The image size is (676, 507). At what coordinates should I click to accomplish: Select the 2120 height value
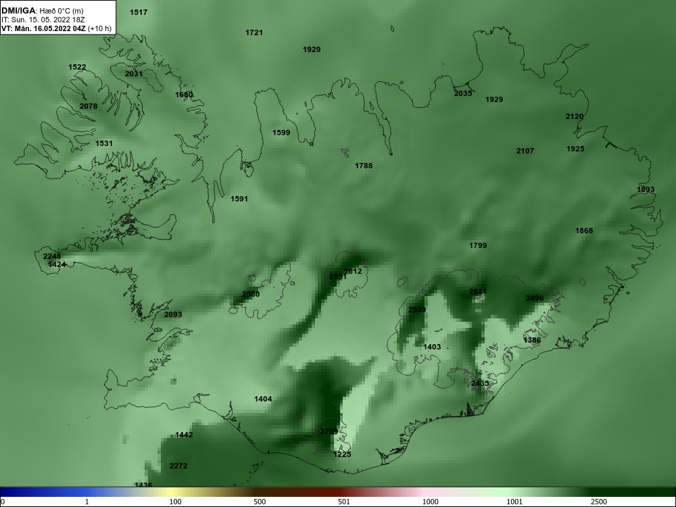(x=575, y=116)
